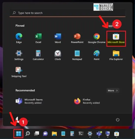Click the Type here to search field
135x139 pixels.
pos(68,13)
